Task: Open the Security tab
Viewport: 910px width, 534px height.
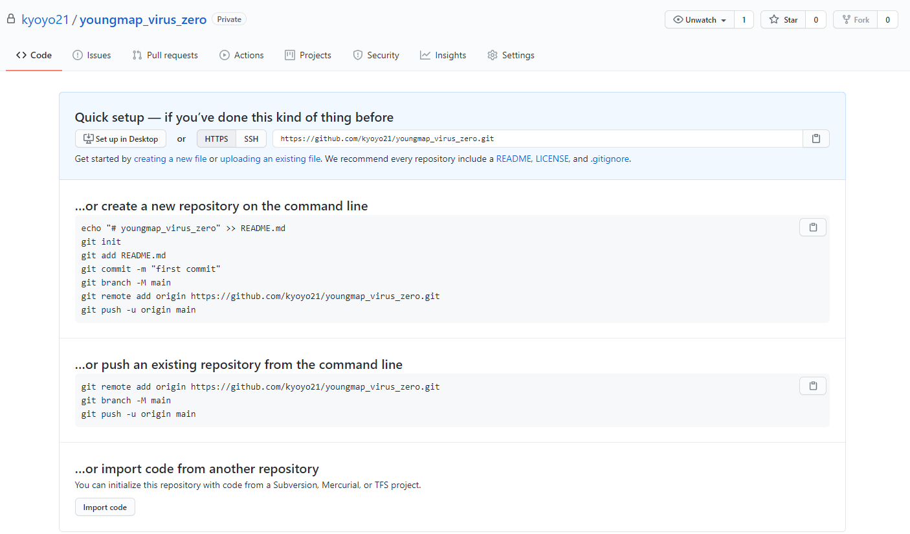Action: tap(376, 55)
